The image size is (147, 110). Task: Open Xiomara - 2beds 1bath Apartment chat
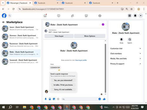pos(21,37)
